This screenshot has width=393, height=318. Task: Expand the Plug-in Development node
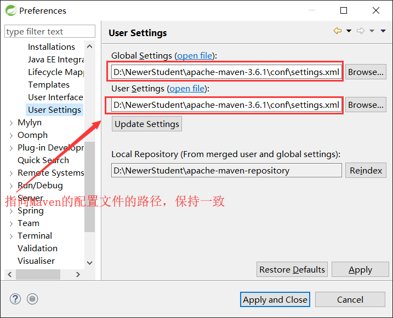pos(11,148)
